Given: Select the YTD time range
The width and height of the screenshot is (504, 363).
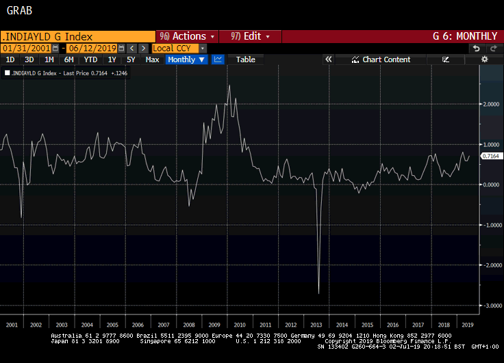Looking at the screenshot, I should point(90,59).
